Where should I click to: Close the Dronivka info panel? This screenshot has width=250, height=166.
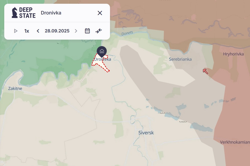(100, 13)
